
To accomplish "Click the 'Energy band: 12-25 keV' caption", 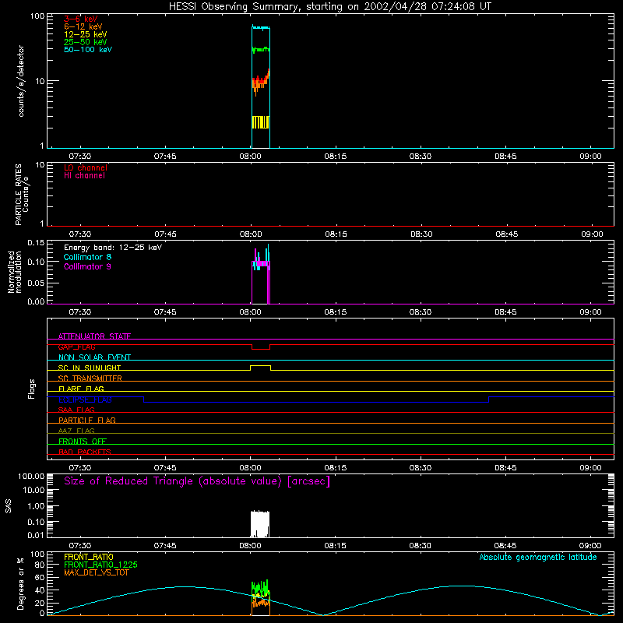I will (113, 248).
